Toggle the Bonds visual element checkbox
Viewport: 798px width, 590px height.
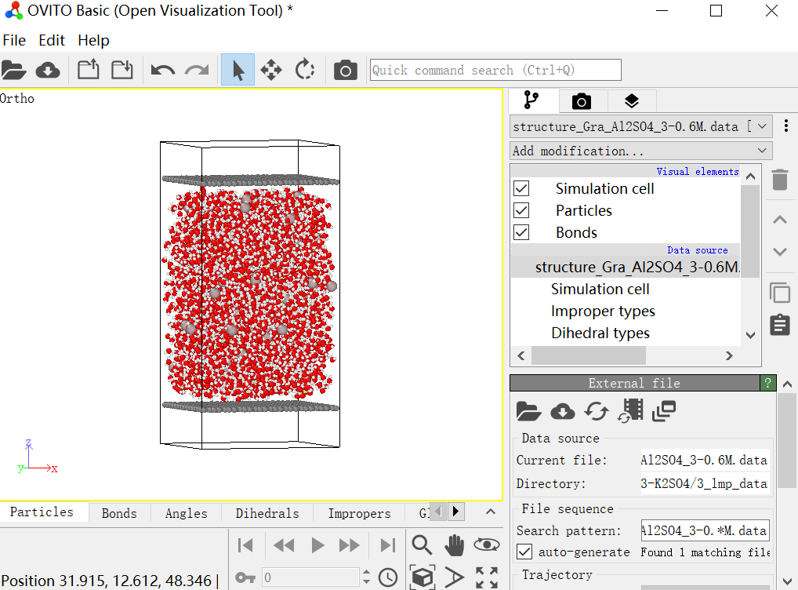521,232
